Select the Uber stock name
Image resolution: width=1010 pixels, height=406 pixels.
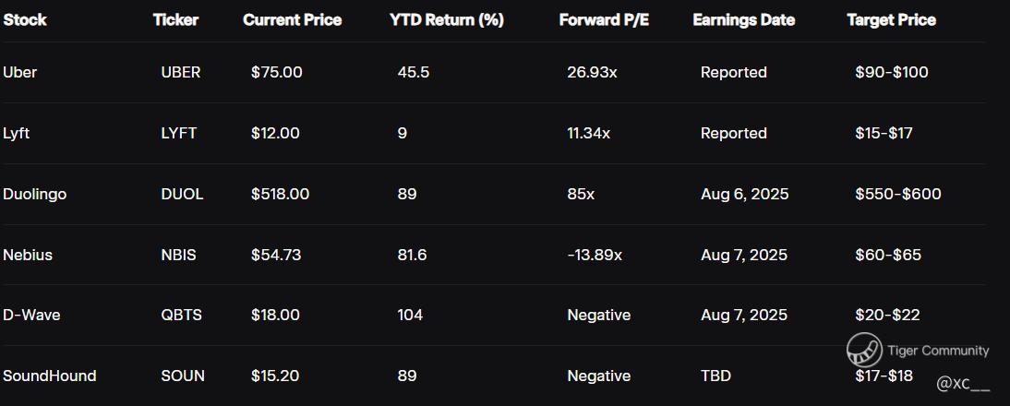pos(19,72)
